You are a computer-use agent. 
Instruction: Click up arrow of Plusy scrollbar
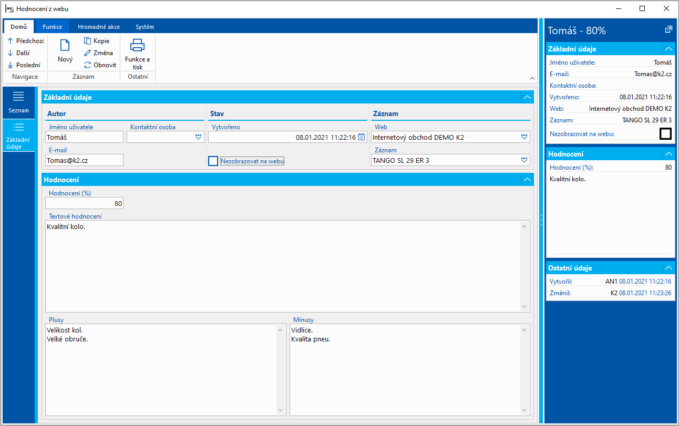click(x=281, y=329)
